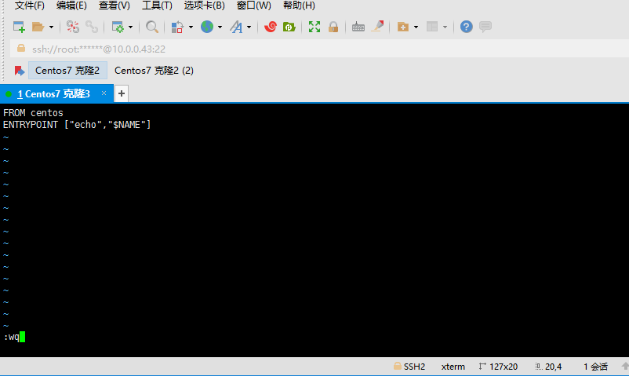
Task: Launch Xftp with the red swirl icon
Action: point(271,27)
